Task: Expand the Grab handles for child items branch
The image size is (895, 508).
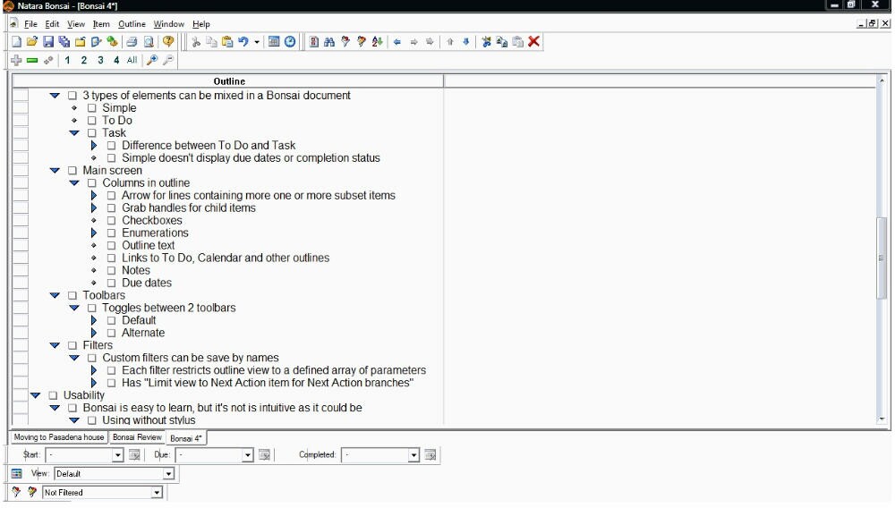Action: (x=94, y=208)
